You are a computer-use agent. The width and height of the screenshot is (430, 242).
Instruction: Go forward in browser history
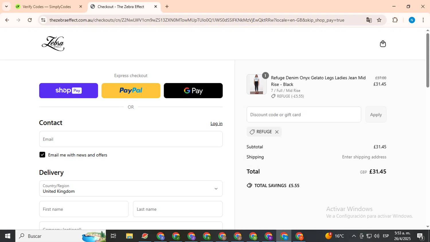coord(18,20)
